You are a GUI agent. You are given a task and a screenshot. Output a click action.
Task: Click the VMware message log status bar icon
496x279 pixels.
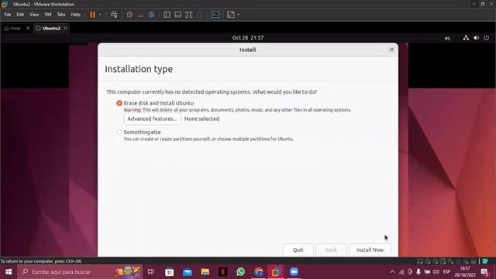click(x=485, y=262)
